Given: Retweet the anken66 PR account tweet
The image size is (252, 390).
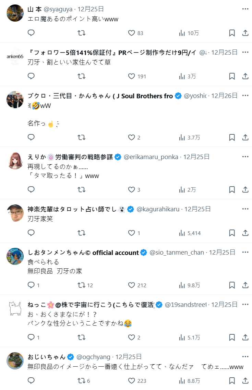Looking at the screenshot, I should point(81,76).
